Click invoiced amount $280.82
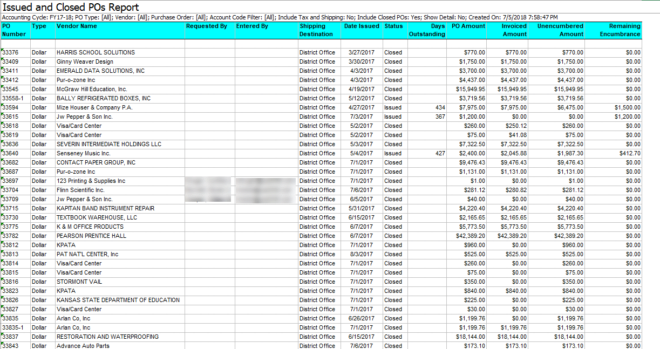The image size is (660, 349). pos(516,190)
